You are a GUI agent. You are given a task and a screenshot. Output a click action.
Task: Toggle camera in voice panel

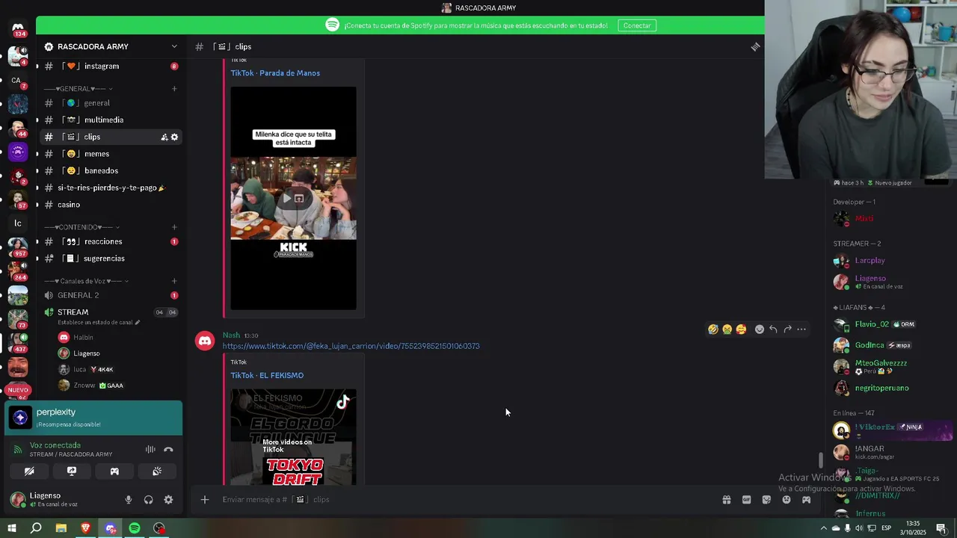click(29, 471)
